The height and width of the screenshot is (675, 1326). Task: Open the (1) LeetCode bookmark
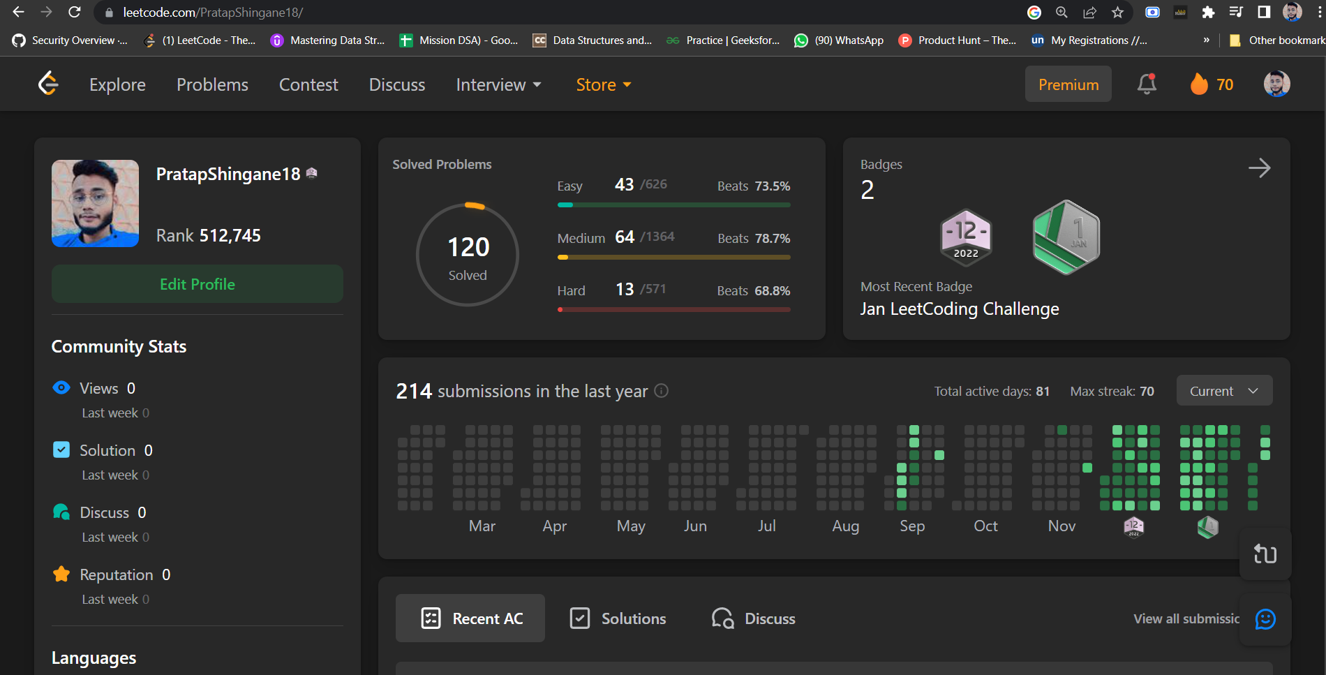point(200,40)
